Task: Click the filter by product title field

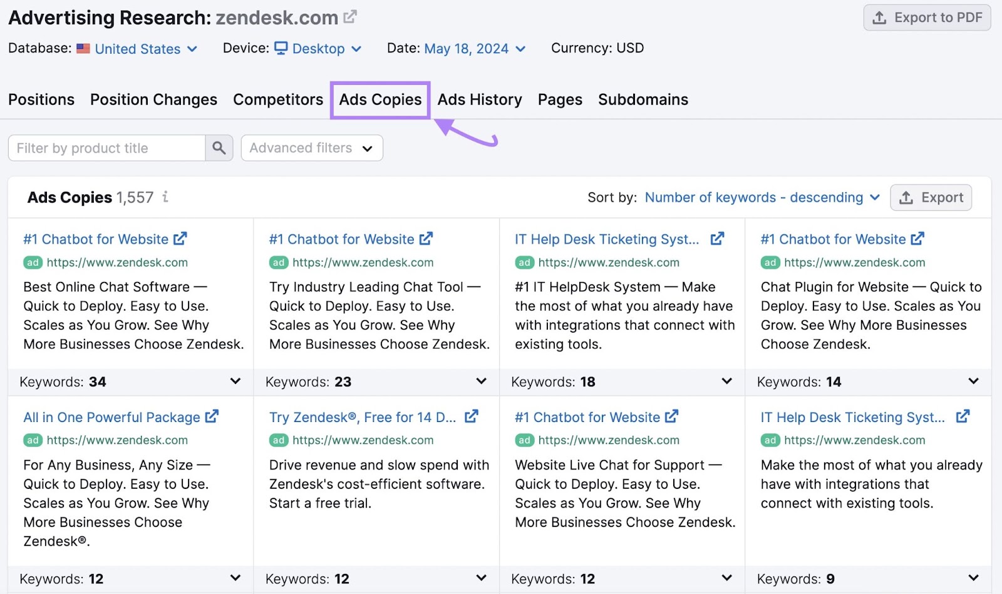Action: click(106, 148)
